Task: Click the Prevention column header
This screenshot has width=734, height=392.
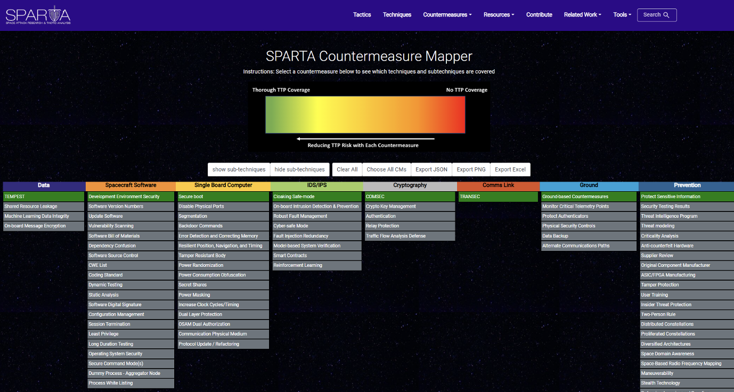Action: 687,185
